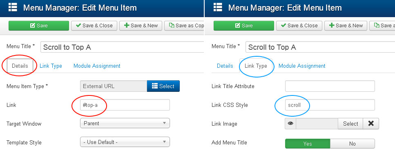Open the Target Window dropdown showing Parent
395x155 pixels.
click(x=125, y=123)
